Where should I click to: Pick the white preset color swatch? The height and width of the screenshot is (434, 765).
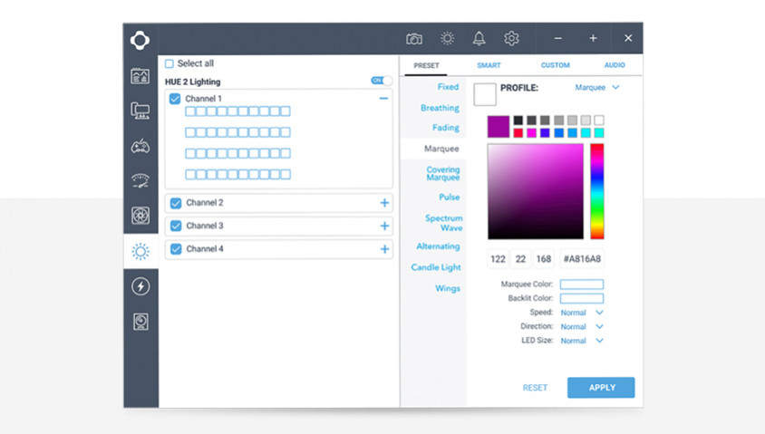[x=599, y=120]
